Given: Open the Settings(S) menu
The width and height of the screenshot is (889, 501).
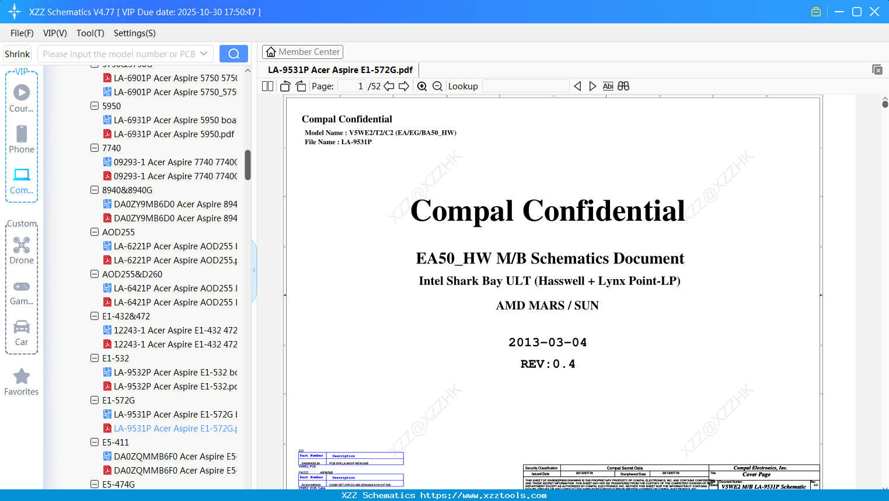Looking at the screenshot, I should 135,33.
